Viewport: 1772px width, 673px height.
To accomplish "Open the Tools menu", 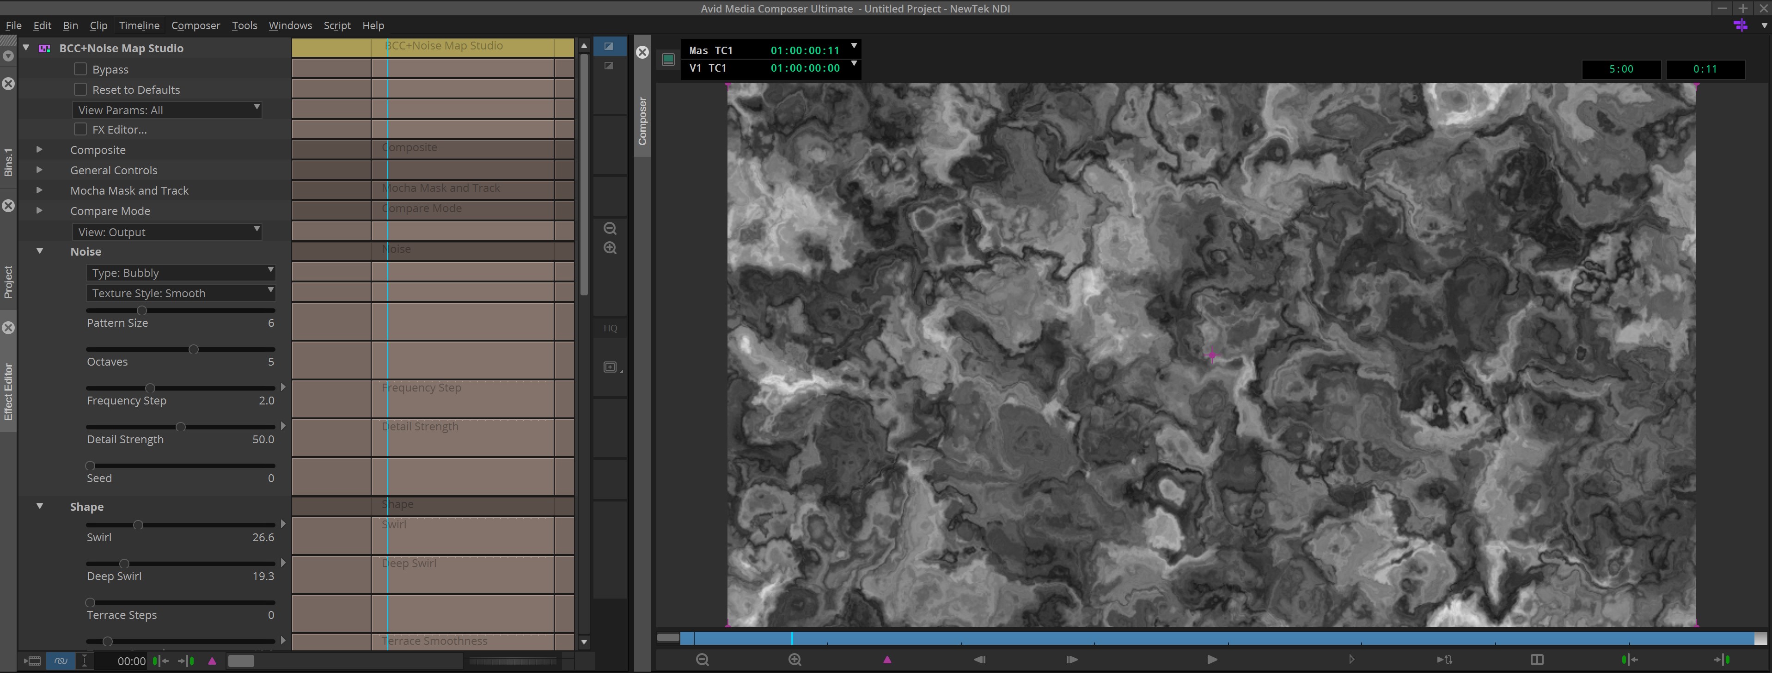I will pyautogui.click(x=244, y=25).
